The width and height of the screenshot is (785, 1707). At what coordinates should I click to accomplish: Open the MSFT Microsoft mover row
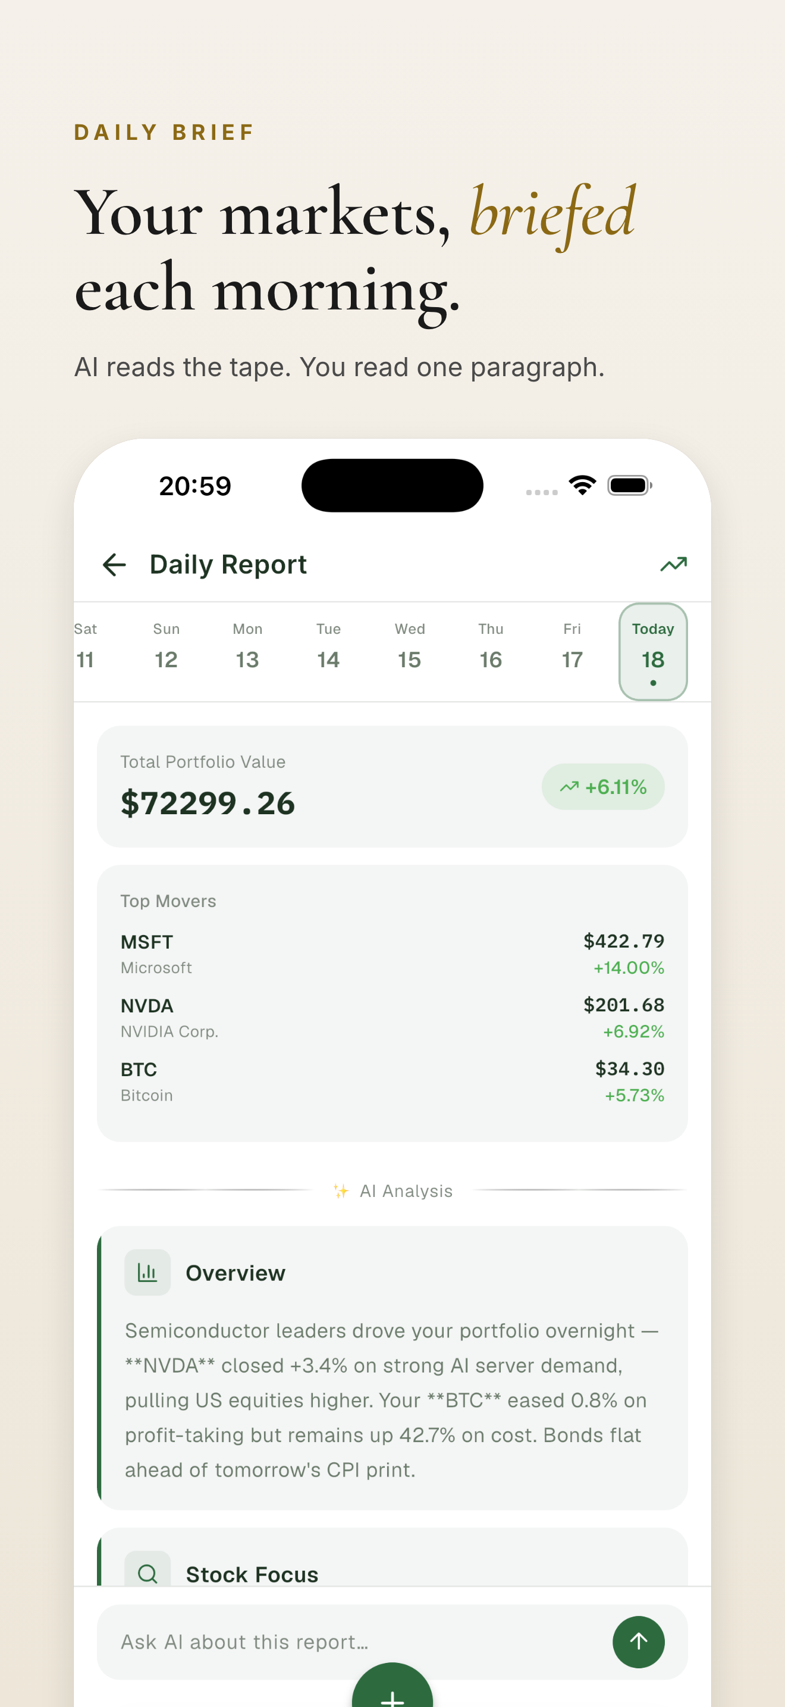[392, 954]
